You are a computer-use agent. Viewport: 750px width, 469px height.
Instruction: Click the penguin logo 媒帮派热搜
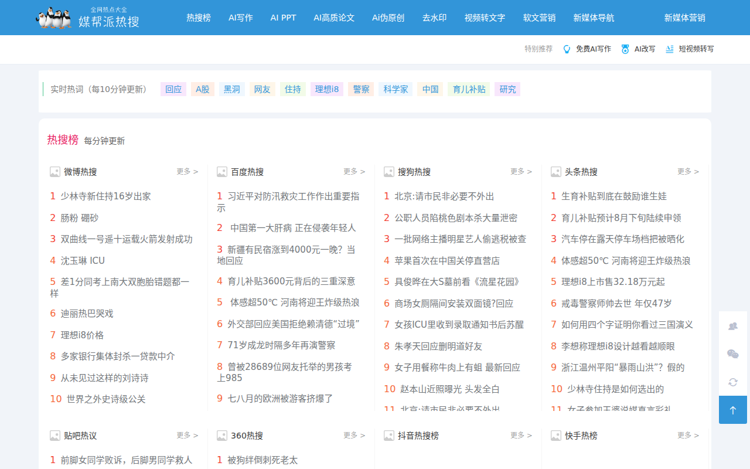point(88,18)
